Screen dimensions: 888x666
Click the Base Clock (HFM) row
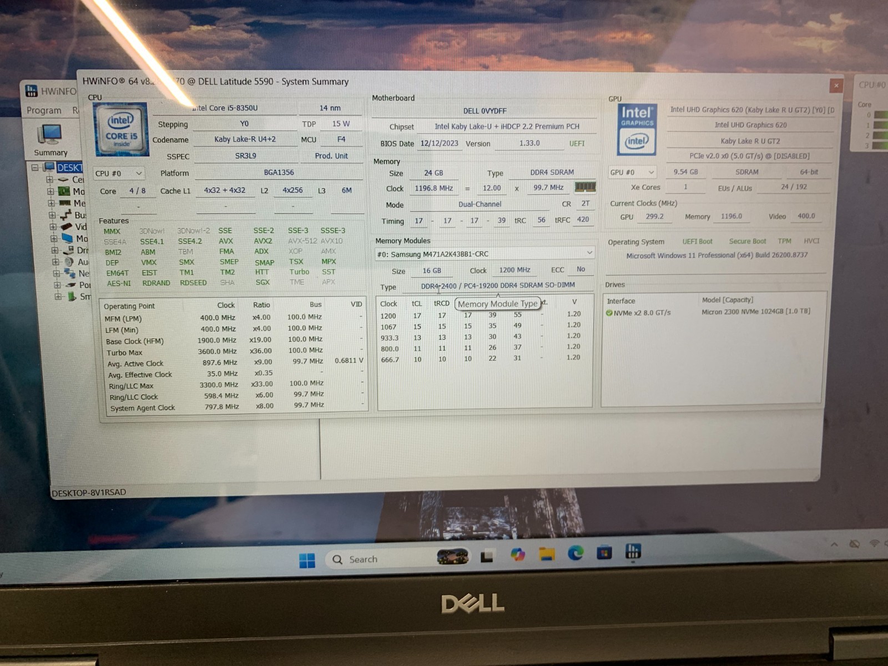(x=234, y=340)
